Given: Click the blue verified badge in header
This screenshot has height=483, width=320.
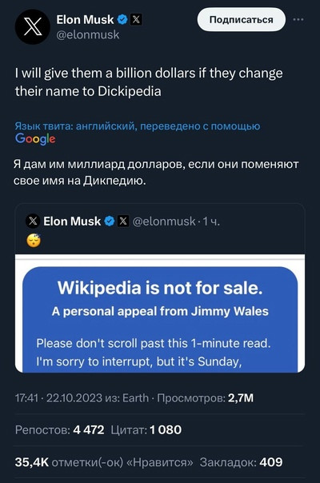Looking at the screenshot, I should click(x=122, y=20).
